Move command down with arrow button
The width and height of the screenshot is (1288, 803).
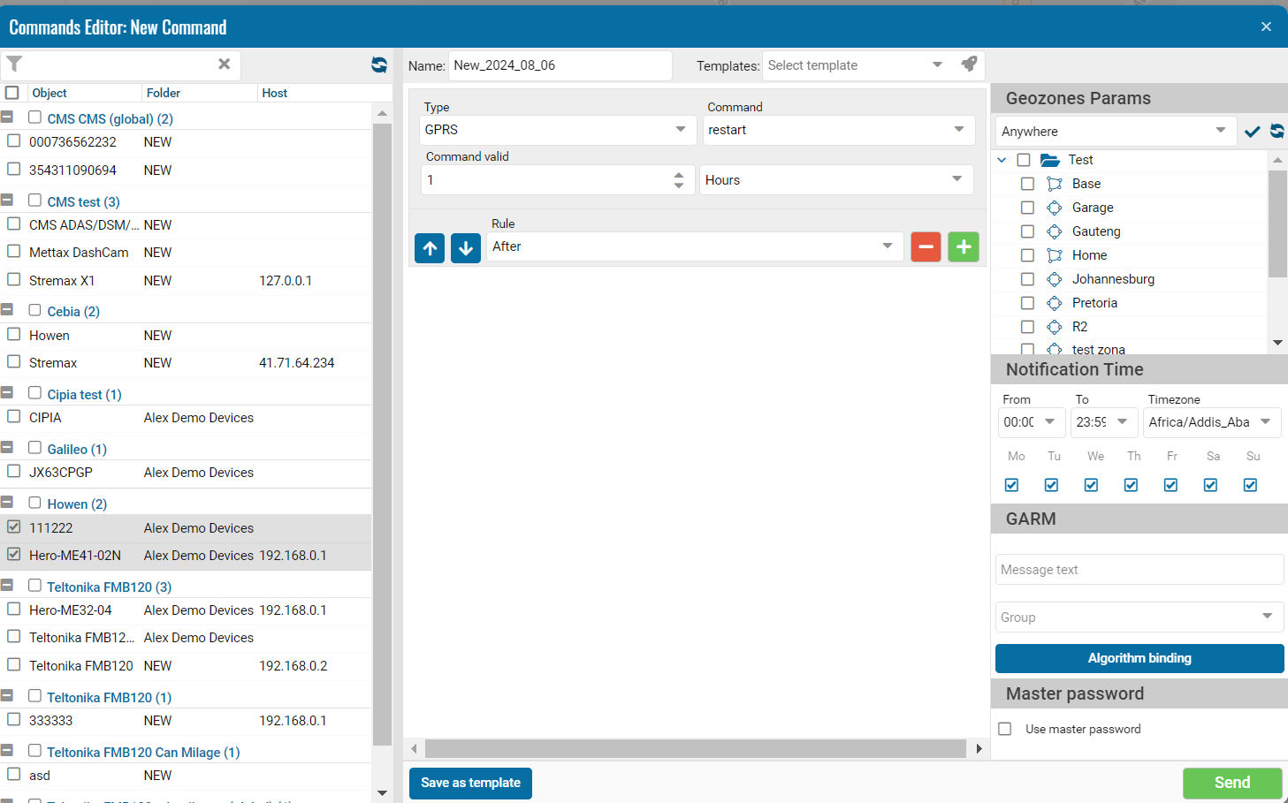pos(466,248)
